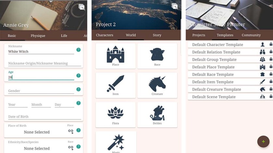Click the edit image icon on Annie Grey header

tap(82, 7)
